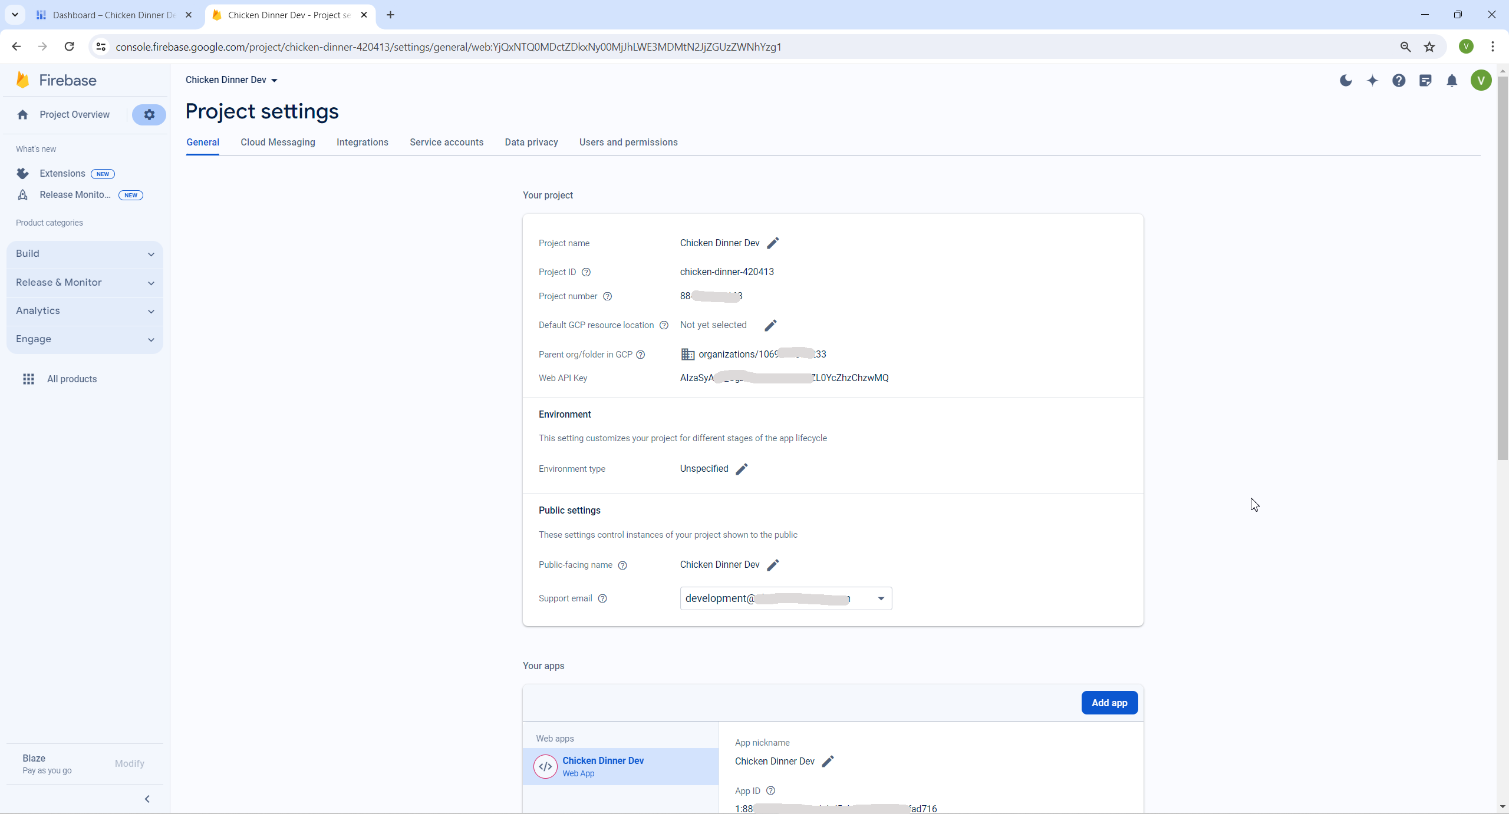This screenshot has height=814, width=1509.
Task: Switch to Service accounts tab
Action: pos(446,143)
